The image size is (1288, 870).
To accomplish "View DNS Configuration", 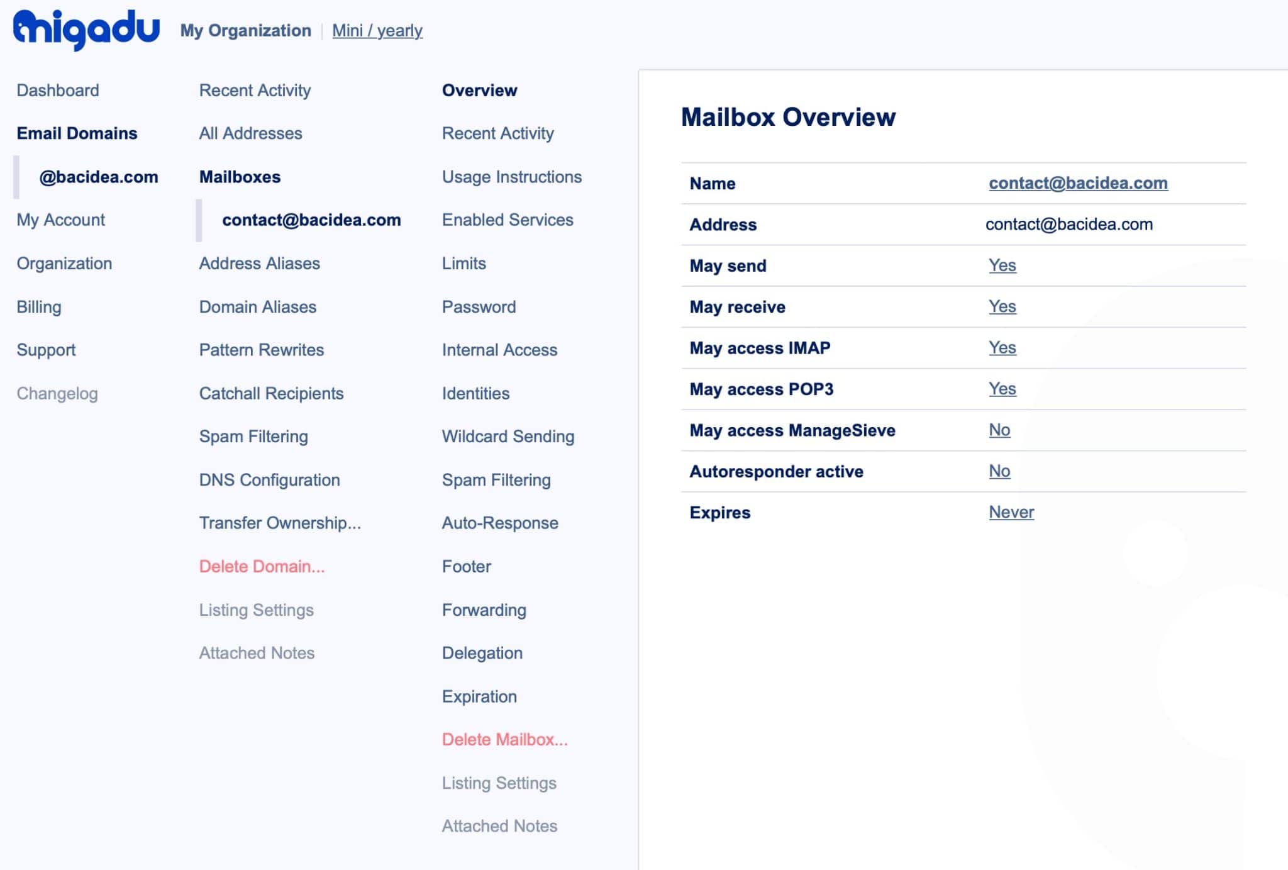I will pos(269,480).
